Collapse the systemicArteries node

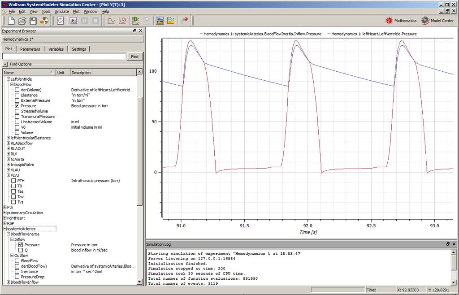(5, 229)
